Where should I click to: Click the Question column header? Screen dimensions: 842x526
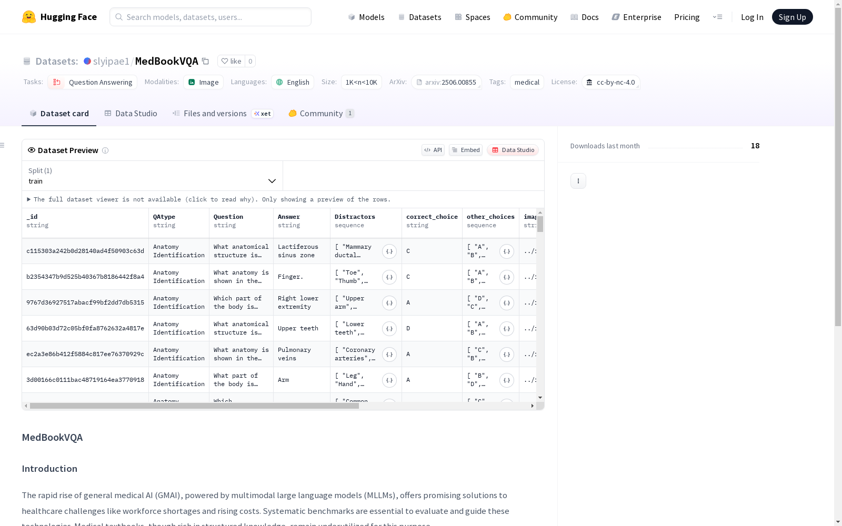(241, 223)
